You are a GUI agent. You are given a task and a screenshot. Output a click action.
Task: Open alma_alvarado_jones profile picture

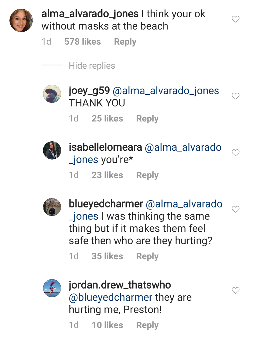point(21,20)
